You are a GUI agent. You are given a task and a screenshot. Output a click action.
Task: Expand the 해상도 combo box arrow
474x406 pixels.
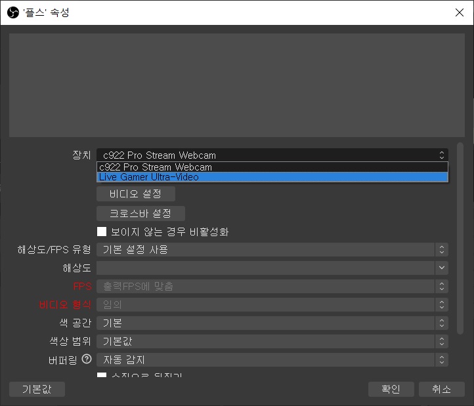442,268
